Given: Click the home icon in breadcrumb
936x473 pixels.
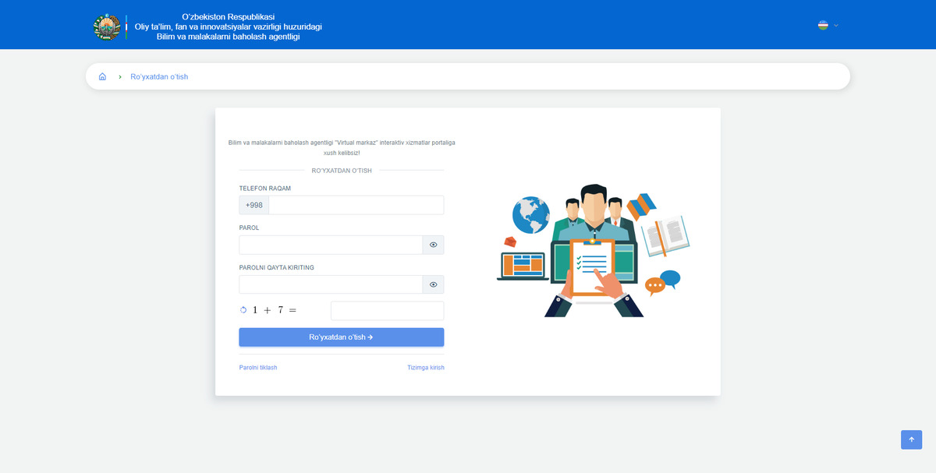Looking at the screenshot, I should 102,77.
